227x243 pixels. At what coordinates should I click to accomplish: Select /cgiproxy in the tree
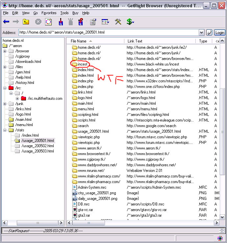click(x=22, y=56)
